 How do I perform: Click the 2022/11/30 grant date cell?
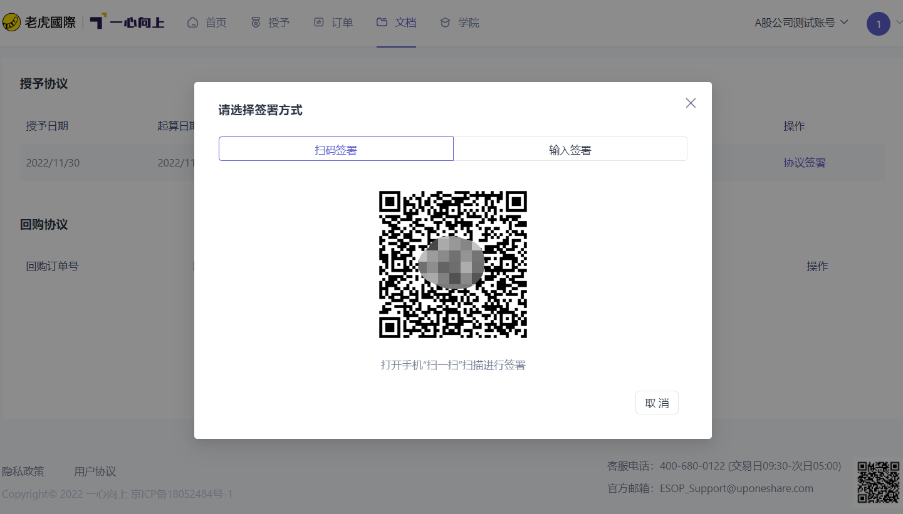pyautogui.click(x=53, y=163)
